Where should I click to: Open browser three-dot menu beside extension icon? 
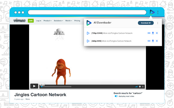coord(158,12)
